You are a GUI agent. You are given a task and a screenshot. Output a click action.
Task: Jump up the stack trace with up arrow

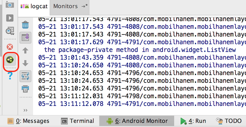(25, 51)
